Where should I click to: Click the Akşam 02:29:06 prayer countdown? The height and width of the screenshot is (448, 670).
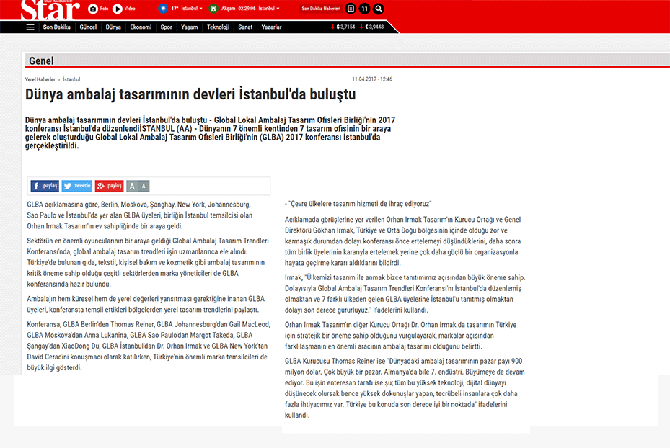(239, 9)
